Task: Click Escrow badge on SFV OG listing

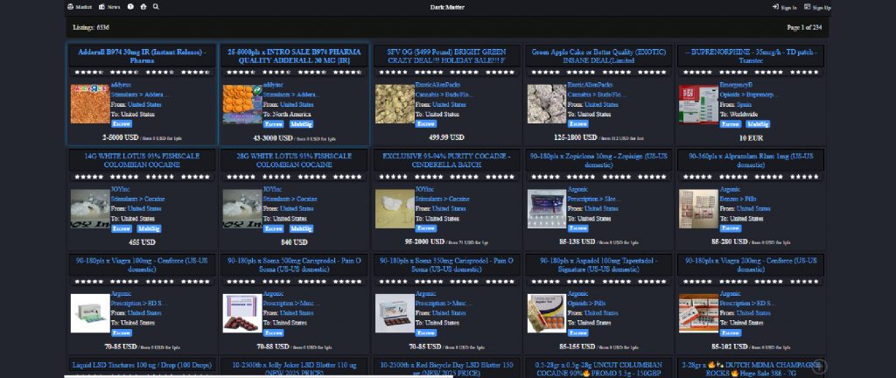Action: click(x=426, y=124)
